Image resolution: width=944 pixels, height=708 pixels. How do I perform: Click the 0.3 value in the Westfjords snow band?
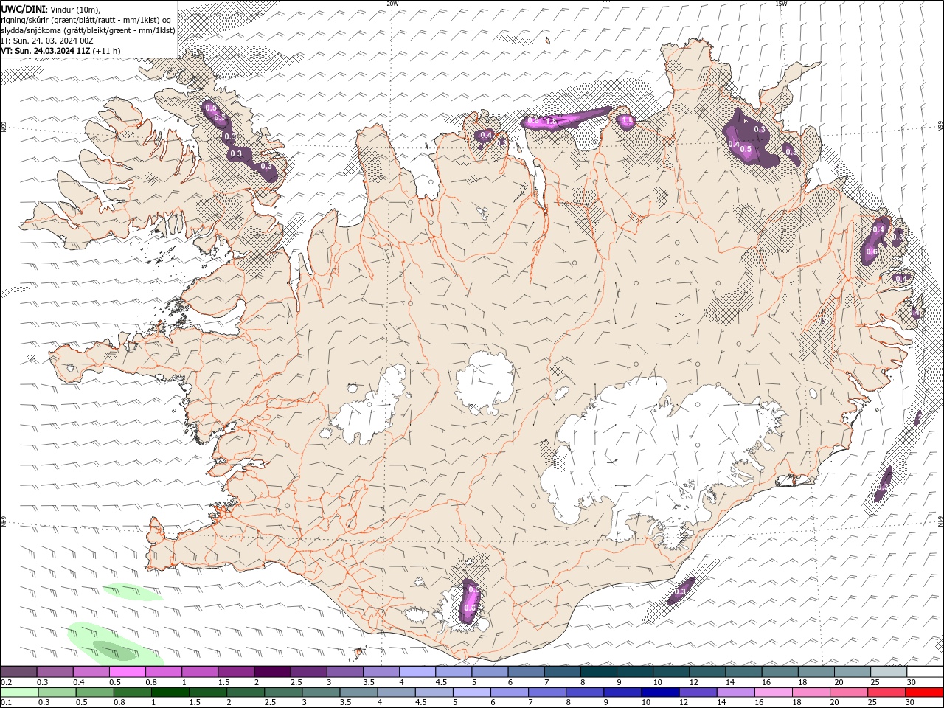[x=236, y=153]
